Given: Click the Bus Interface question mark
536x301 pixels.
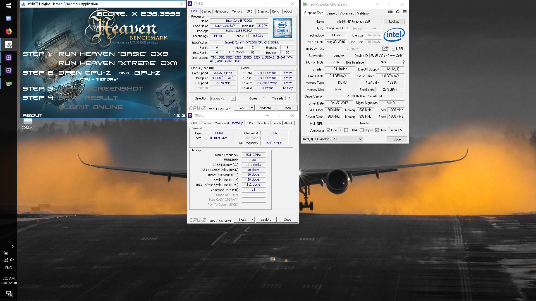Looking at the screenshot, I should [403, 62].
